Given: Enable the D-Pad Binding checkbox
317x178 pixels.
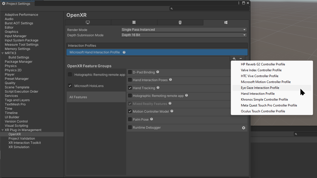Looking at the screenshot, I should [x=130, y=72].
